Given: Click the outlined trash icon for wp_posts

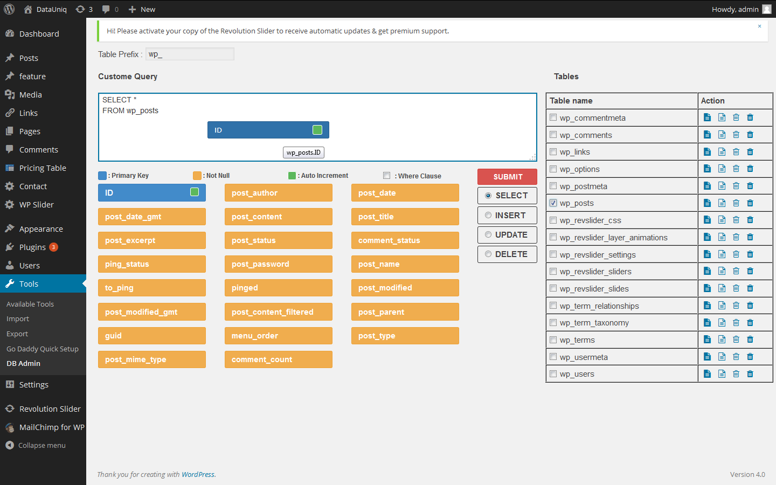Looking at the screenshot, I should tap(736, 203).
